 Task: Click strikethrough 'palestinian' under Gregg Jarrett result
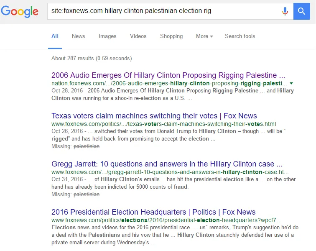point(87,194)
